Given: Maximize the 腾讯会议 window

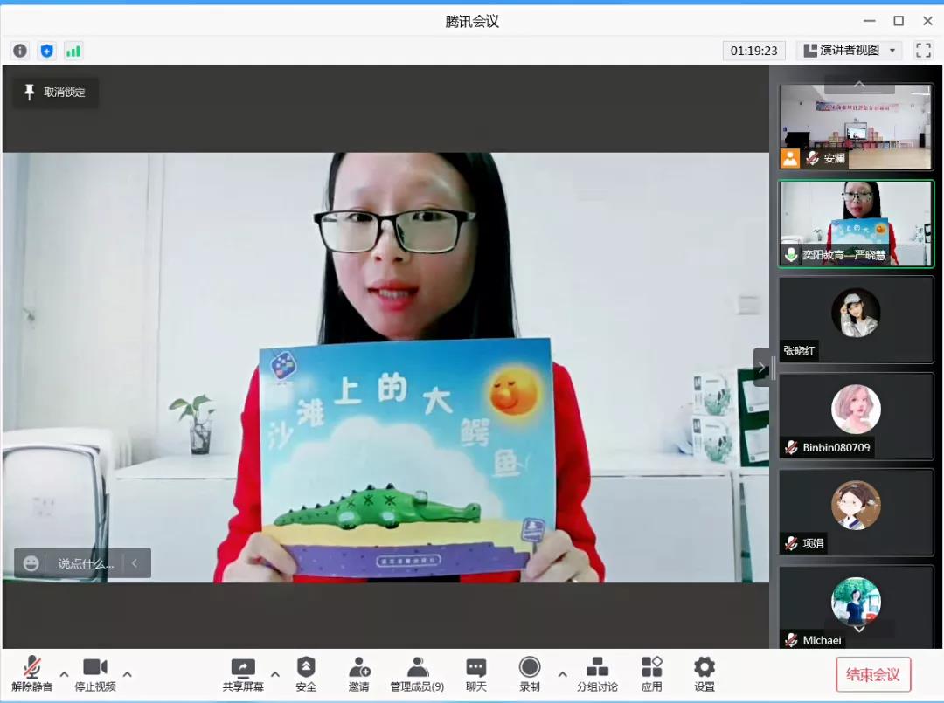Looking at the screenshot, I should click(x=899, y=20).
